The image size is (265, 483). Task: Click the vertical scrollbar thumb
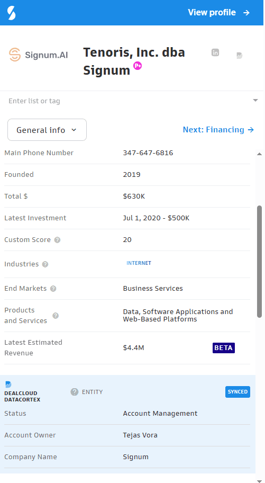coord(260,262)
